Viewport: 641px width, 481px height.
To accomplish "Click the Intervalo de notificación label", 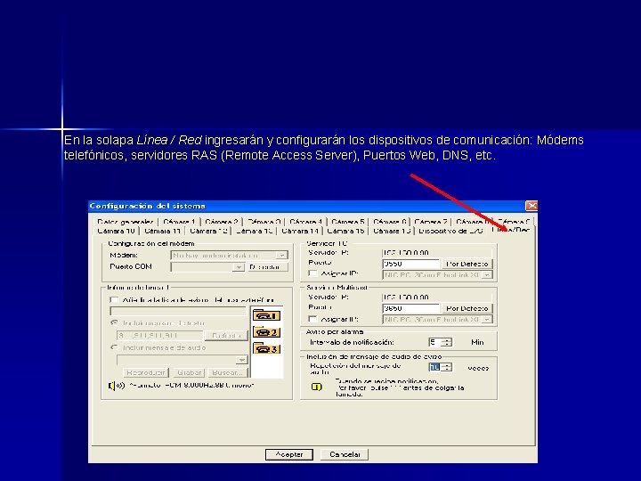I will pos(352,342).
